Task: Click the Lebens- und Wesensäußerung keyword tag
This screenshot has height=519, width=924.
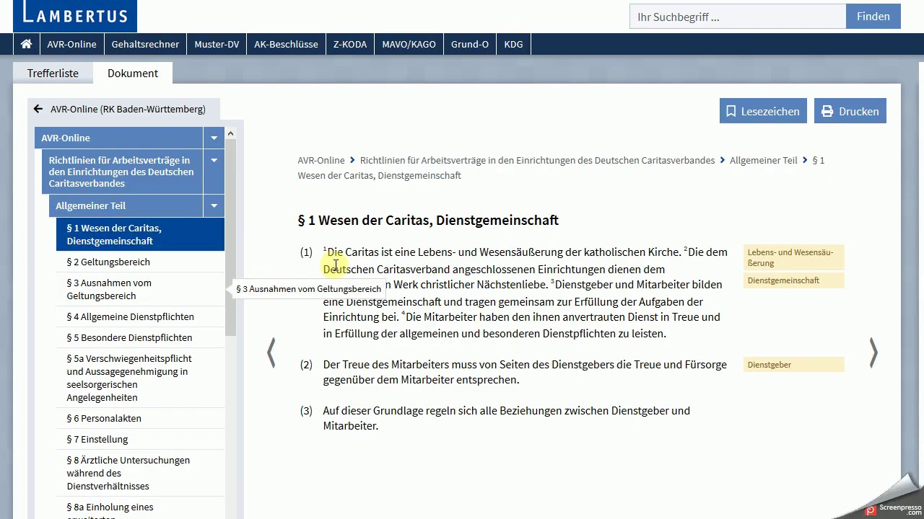Action: point(793,257)
